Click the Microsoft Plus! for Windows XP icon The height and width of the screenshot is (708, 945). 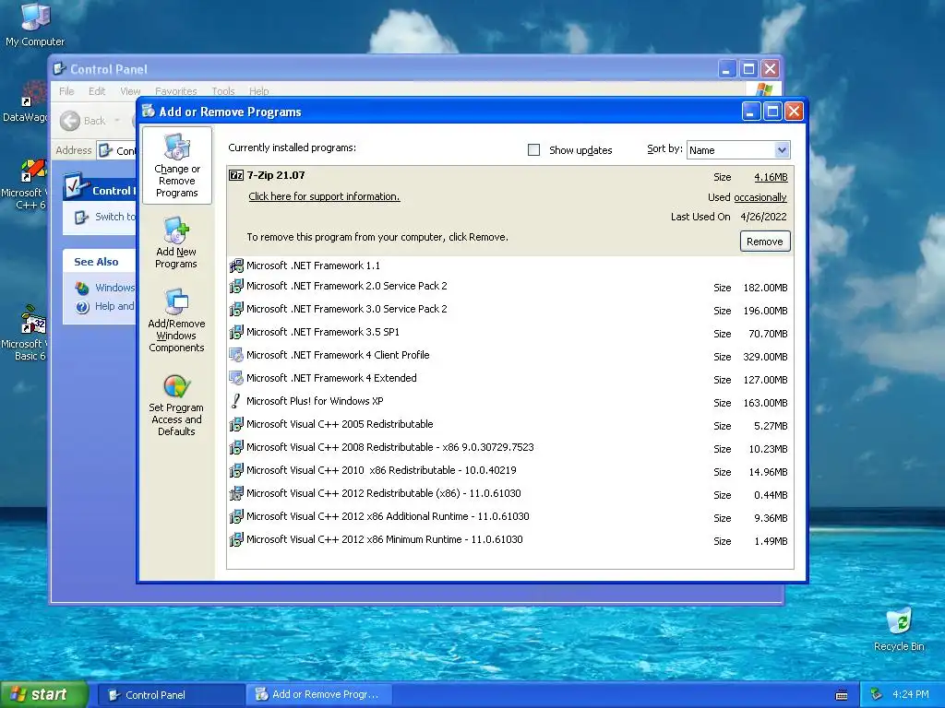click(236, 401)
